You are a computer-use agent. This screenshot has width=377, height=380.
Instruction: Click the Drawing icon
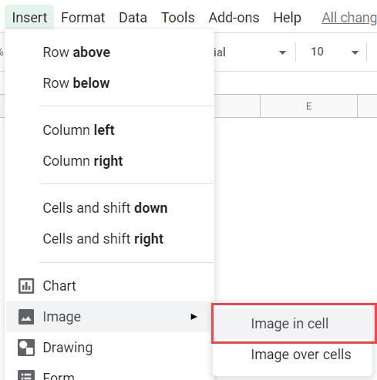click(26, 348)
